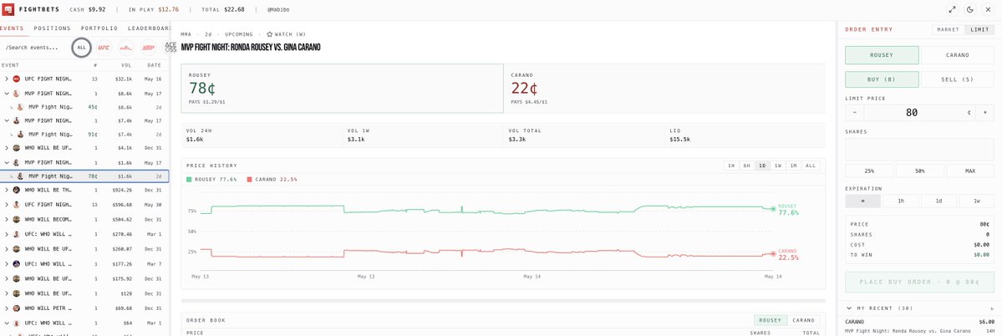Click the red CARANO legend swatch
The height and width of the screenshot is (336, 1002).
(x=250, y=180)
